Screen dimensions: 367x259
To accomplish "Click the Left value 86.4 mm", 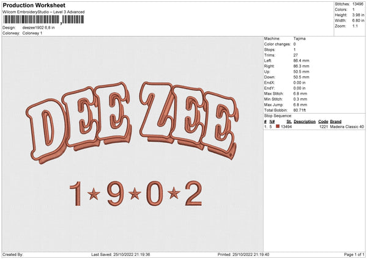I will [x=301, y=60].
